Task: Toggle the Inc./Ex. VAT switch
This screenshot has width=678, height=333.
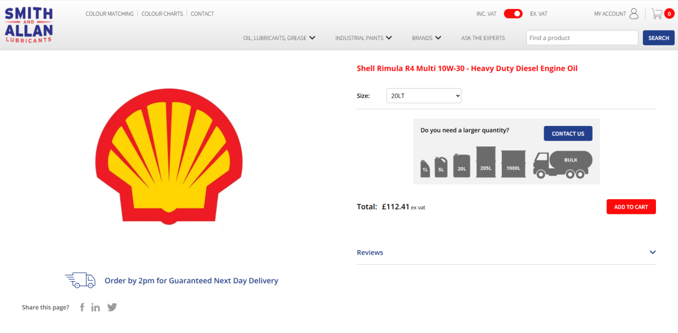Action: (513, 14)
